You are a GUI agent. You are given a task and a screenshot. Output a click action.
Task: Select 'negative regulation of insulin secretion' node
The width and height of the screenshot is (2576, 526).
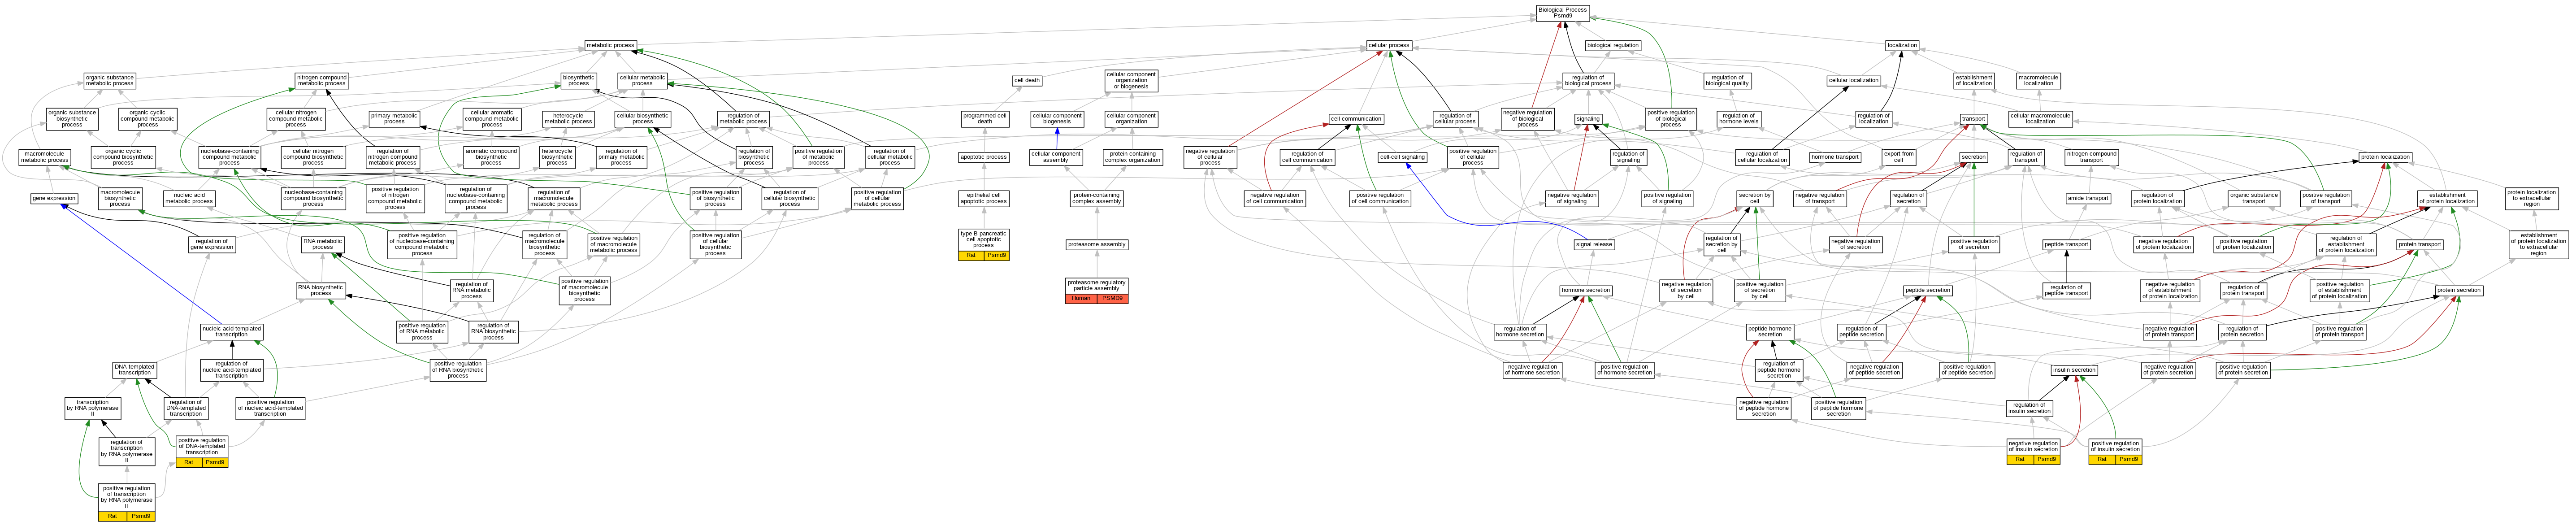click(x=2033, y=446)
